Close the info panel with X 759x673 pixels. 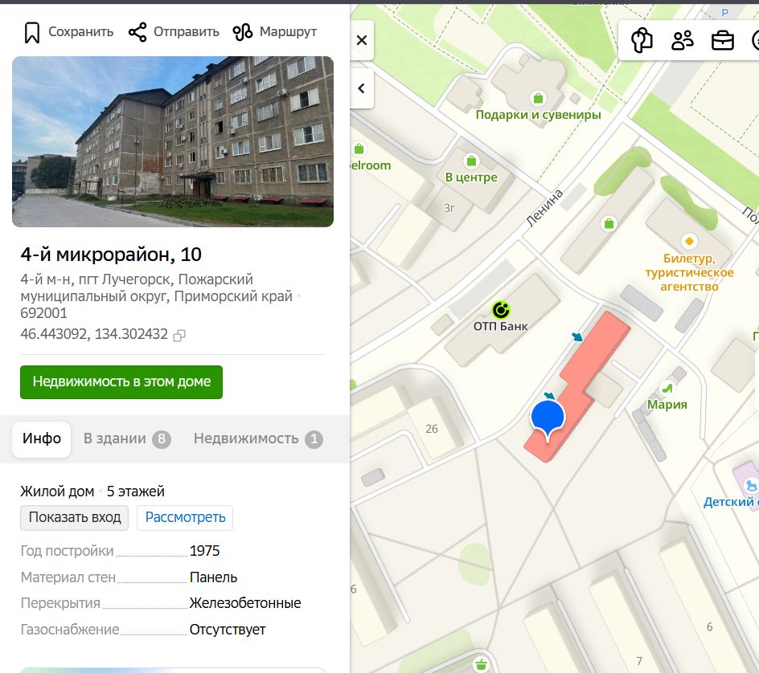click(362, 40)
